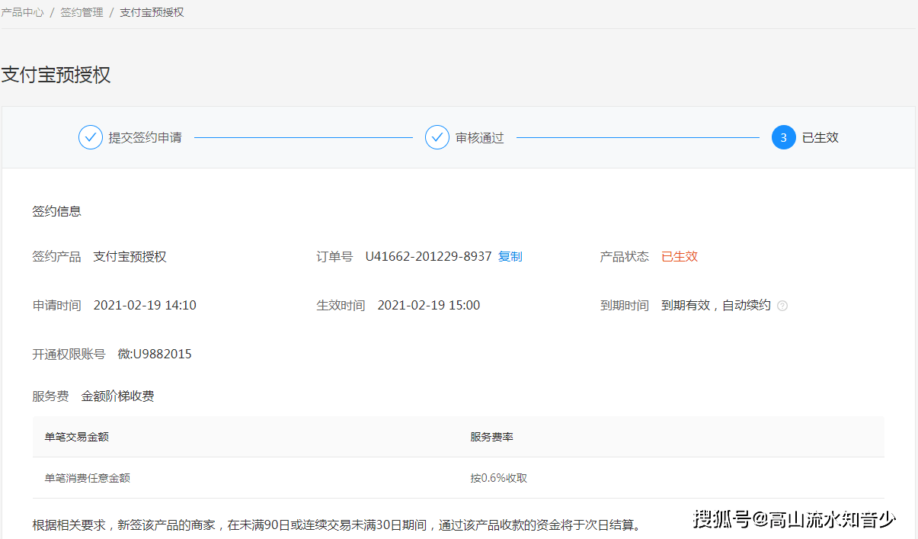Select account value 微:U9882015
Viewport: 918px width, 539px height.
pyautogui.click(x=155, y=355)
